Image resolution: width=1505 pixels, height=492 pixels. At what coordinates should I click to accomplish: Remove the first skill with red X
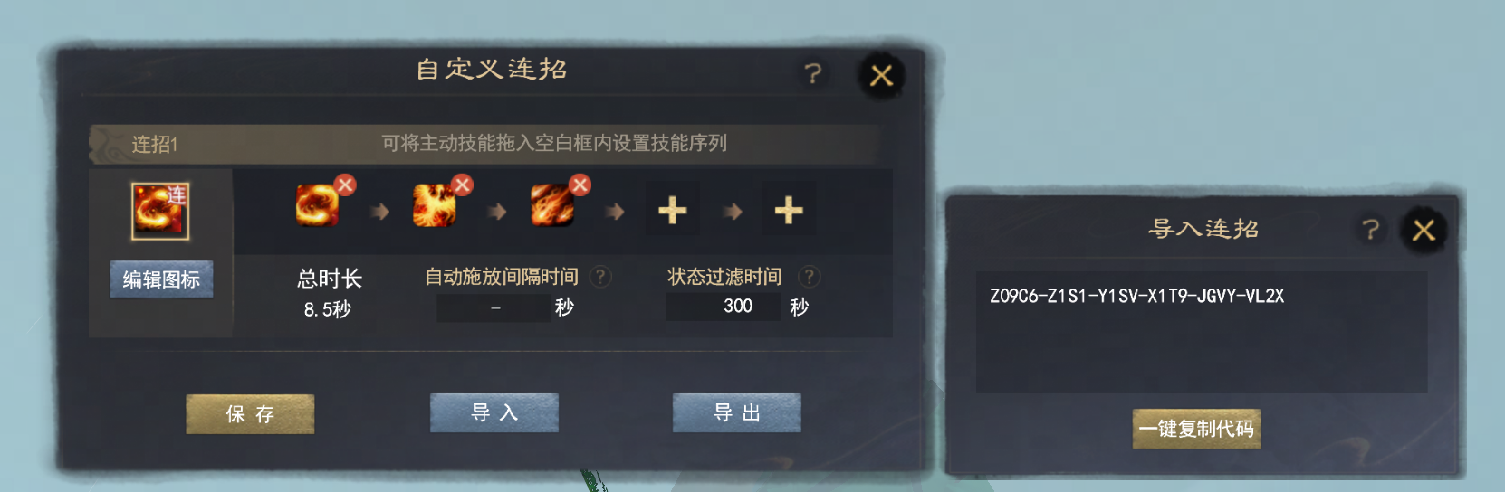coord(345,184)
